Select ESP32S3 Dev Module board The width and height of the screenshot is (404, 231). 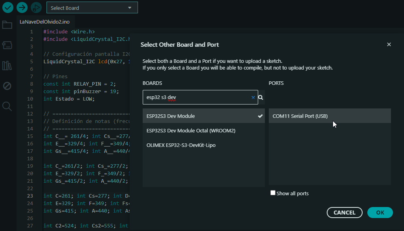203,116
